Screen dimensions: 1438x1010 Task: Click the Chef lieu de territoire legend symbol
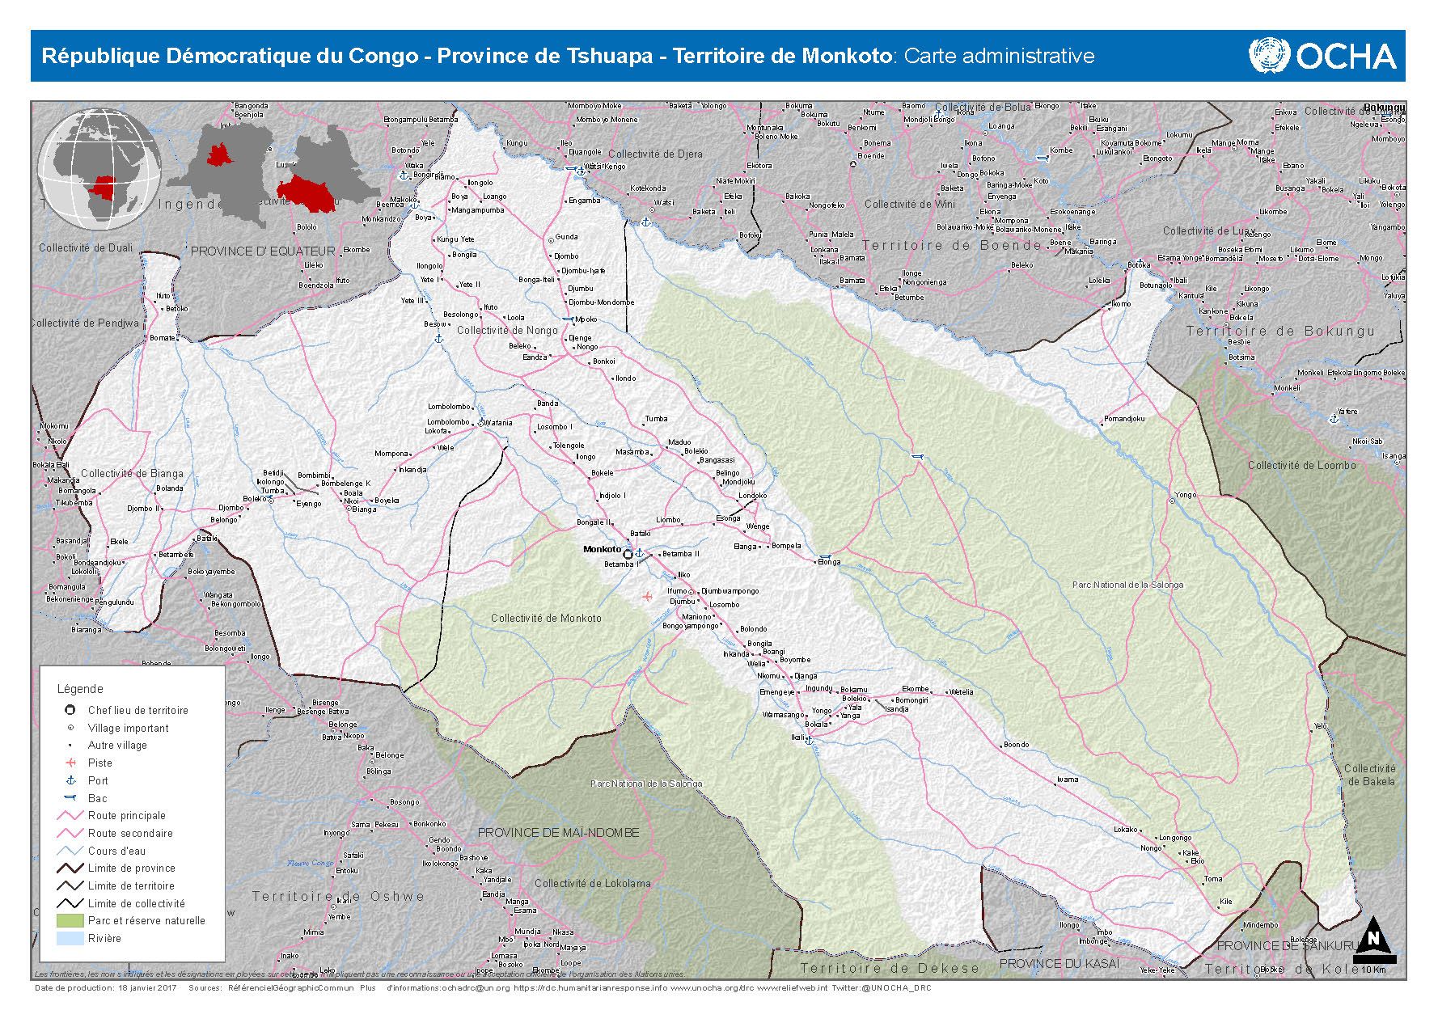click(70, 710)
